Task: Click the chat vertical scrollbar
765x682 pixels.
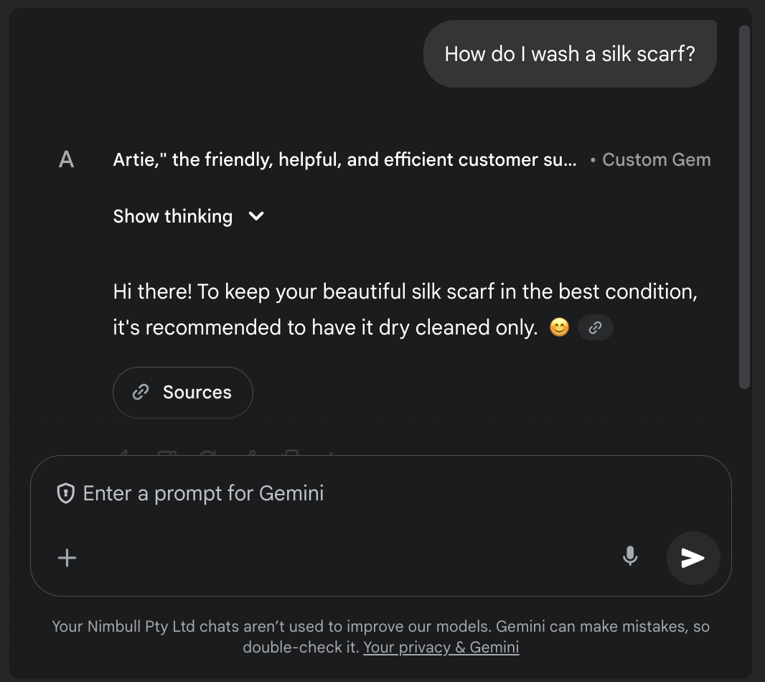Action: (x=744, y=207)
